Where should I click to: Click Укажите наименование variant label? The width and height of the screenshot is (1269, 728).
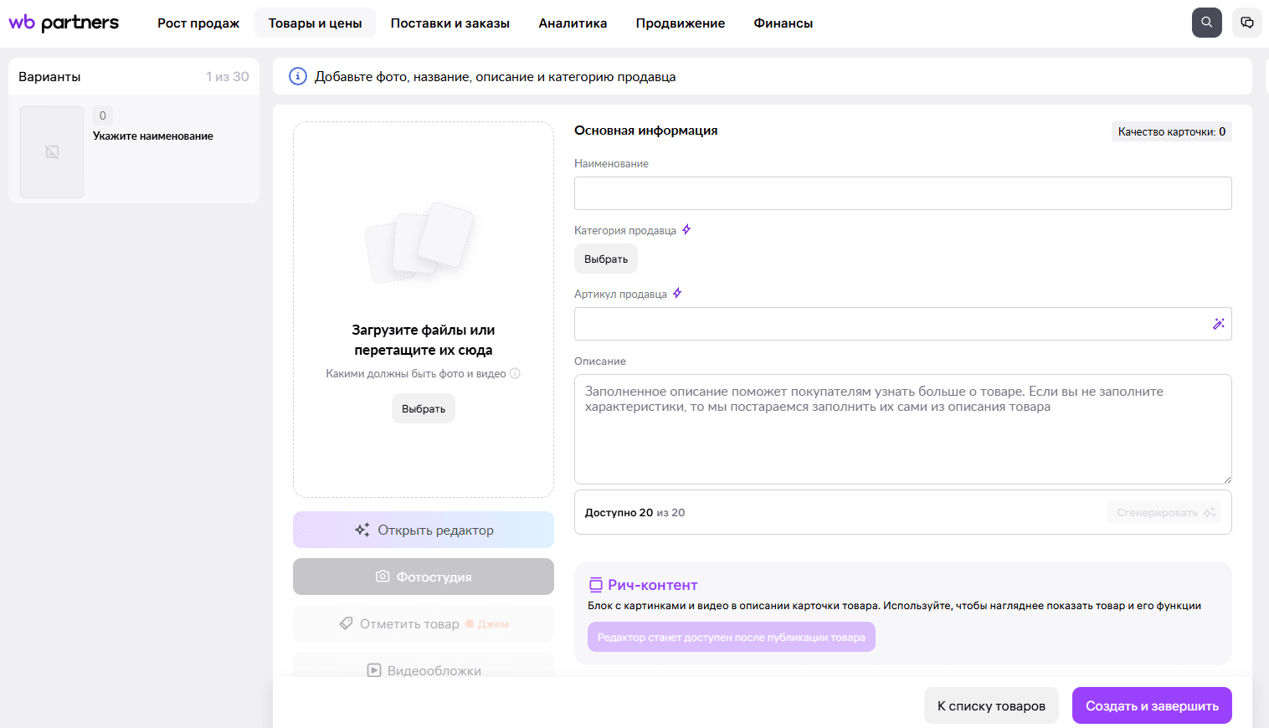(x=153, y=136)
